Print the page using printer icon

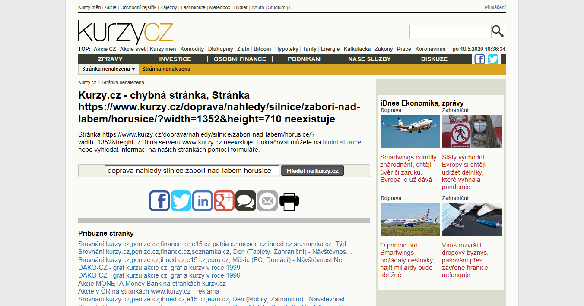[289, 201]
